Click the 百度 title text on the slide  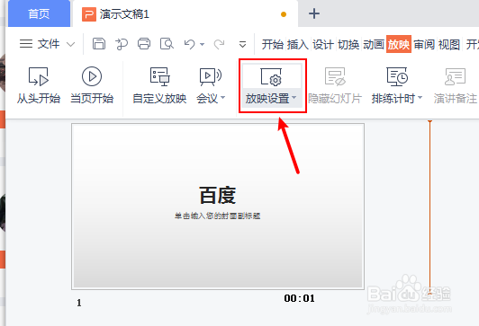point(218,195)
